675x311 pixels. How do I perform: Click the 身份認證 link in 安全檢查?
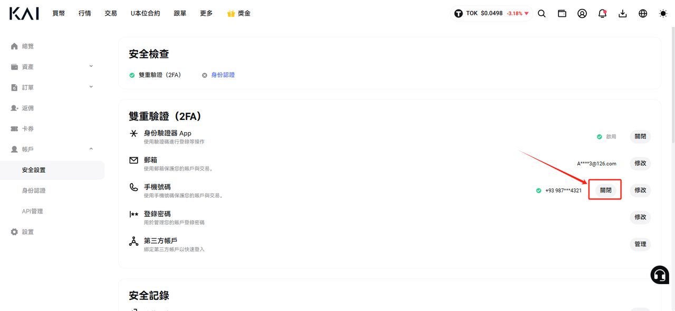point(223,75)
